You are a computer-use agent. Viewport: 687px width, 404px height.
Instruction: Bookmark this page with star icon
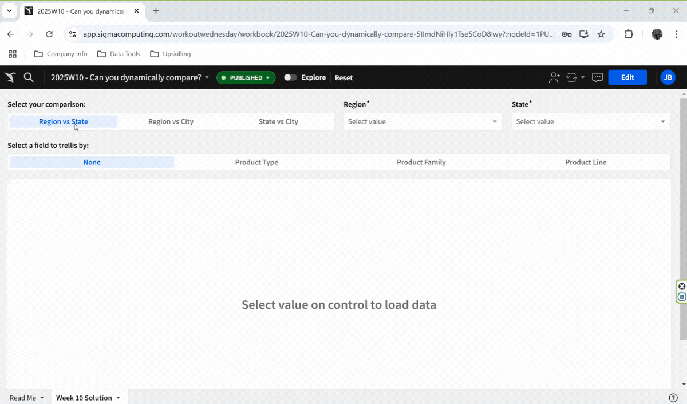point(601,34)
